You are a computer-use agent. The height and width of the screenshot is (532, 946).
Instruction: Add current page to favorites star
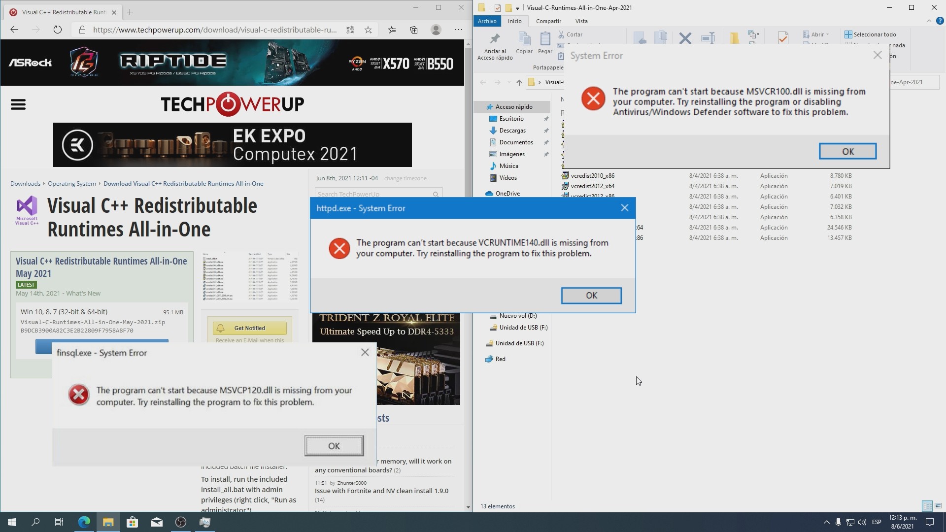(x=368, y=30)
